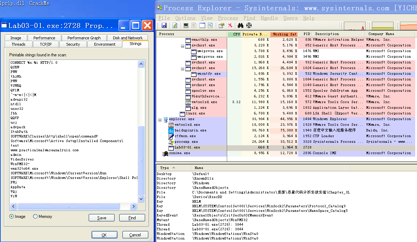Viewport: 417px width, 242px height.
Task: Click the conime.exe process icon
Action: pos(165,153)
